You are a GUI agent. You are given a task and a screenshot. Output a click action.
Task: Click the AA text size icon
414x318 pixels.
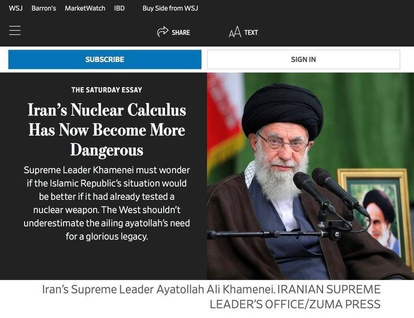click(x=235, y=32)
